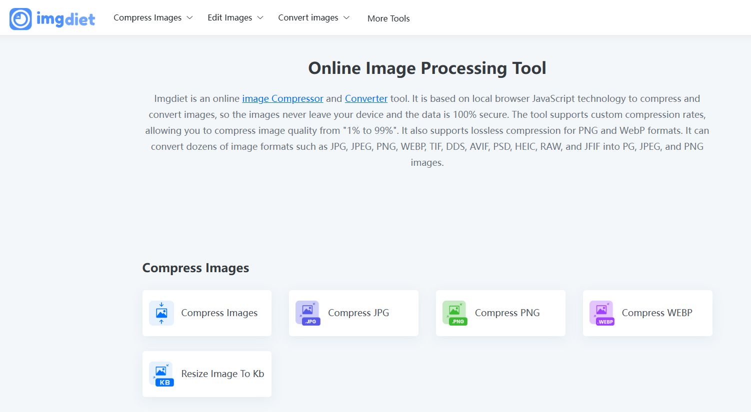Click the Compress Images section heading

coord(195,268)
